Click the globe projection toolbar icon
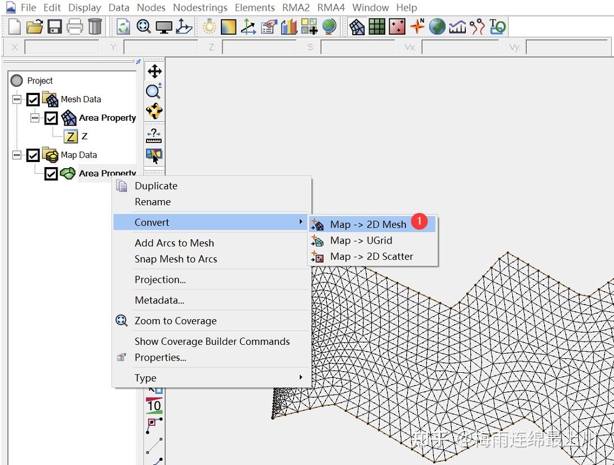 (x=329, y=26)
